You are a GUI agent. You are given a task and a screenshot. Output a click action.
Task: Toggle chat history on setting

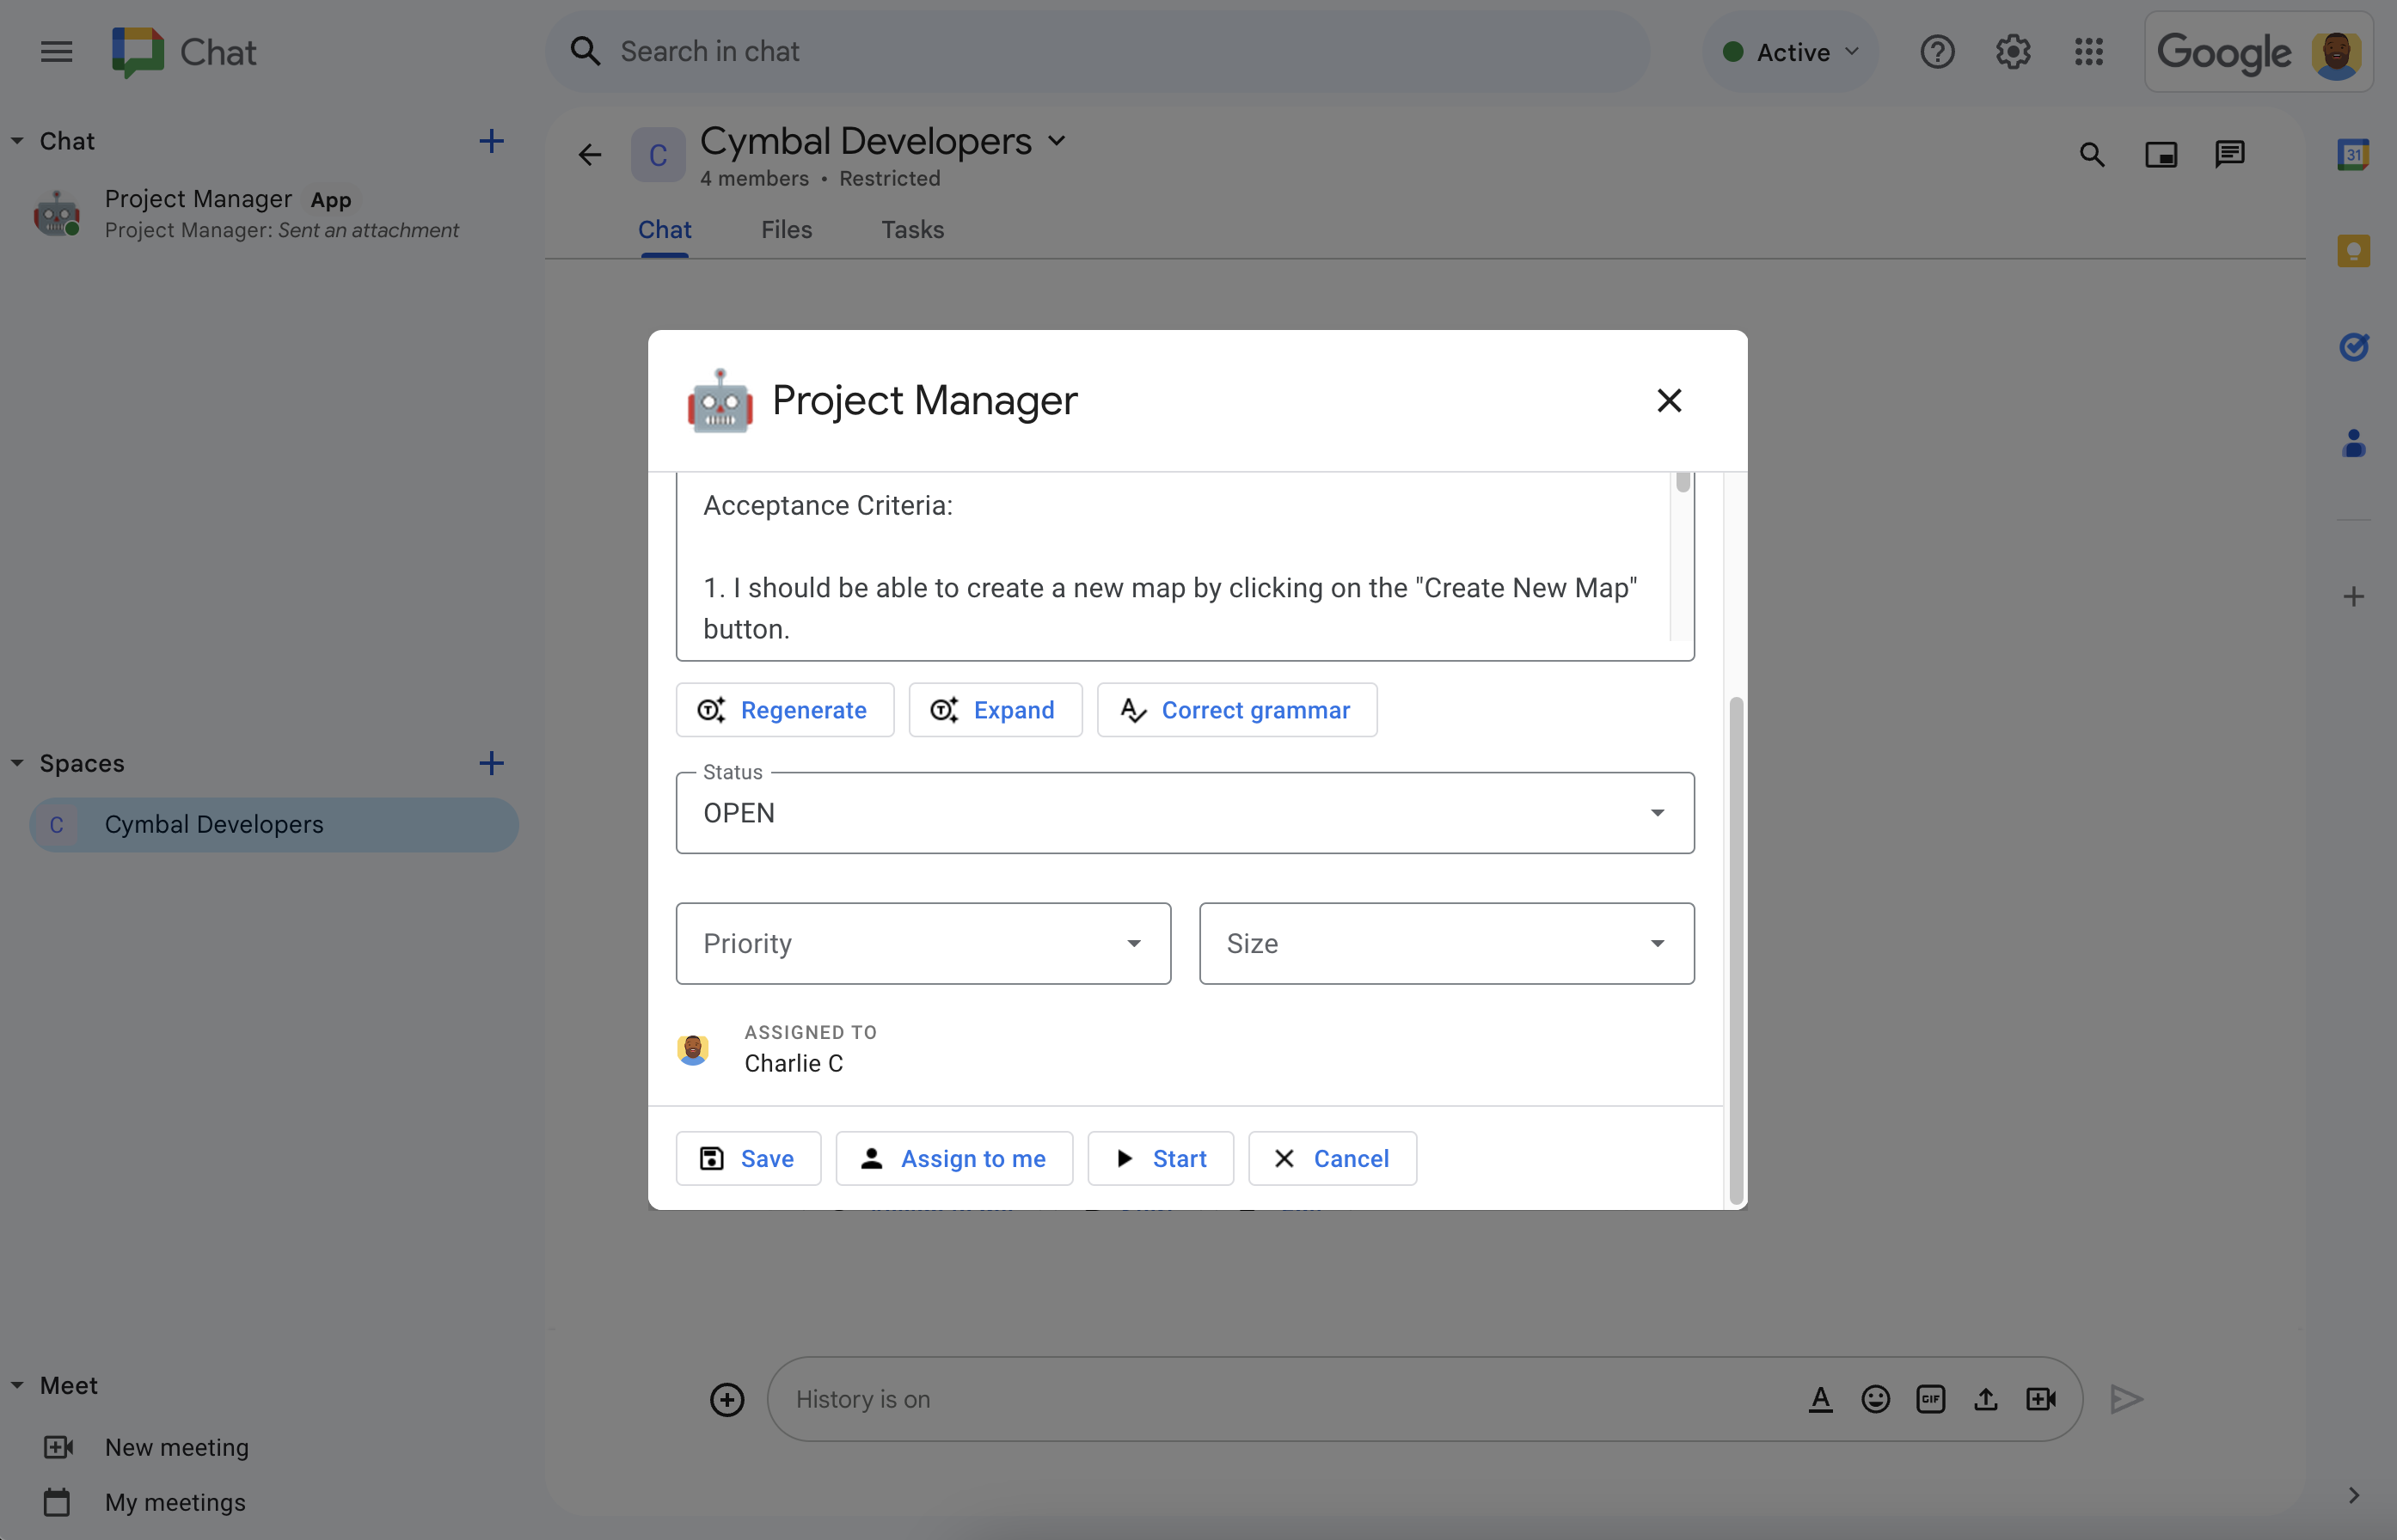[x=863, y=1396]
